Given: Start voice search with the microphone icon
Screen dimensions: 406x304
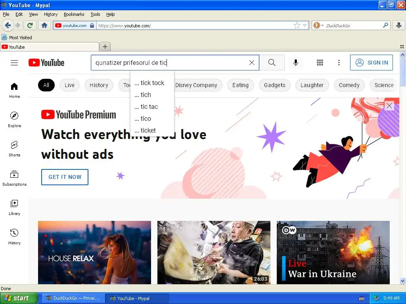Looking at the screenshot, I should pyautogui.click(x=296, y=63).
